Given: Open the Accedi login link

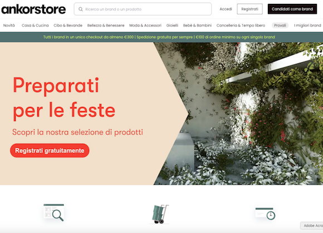Looking at the screenshot, I should click(x=226, y=9).
